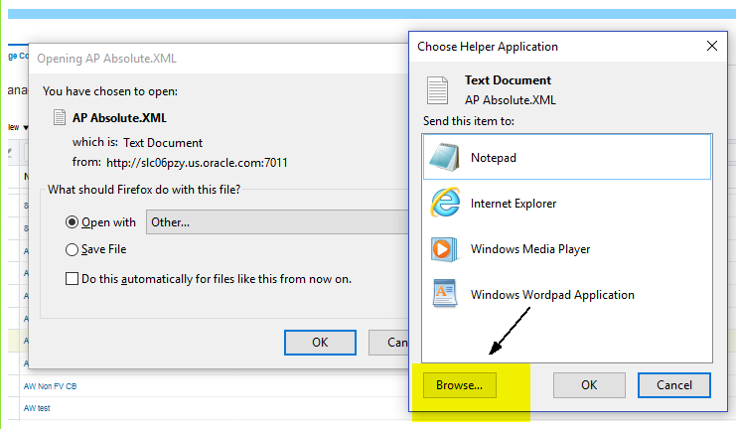
Task: Click the Windows Wordpad Application entry text
Action: point(552,295)
